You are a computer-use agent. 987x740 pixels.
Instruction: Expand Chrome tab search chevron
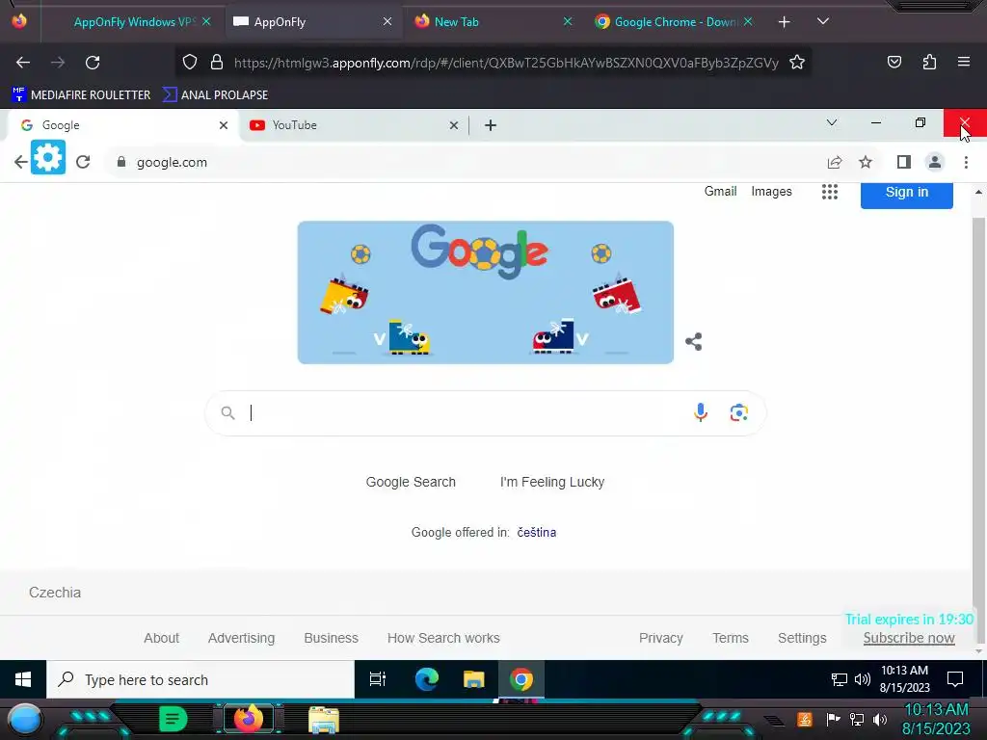pos(832,122)
